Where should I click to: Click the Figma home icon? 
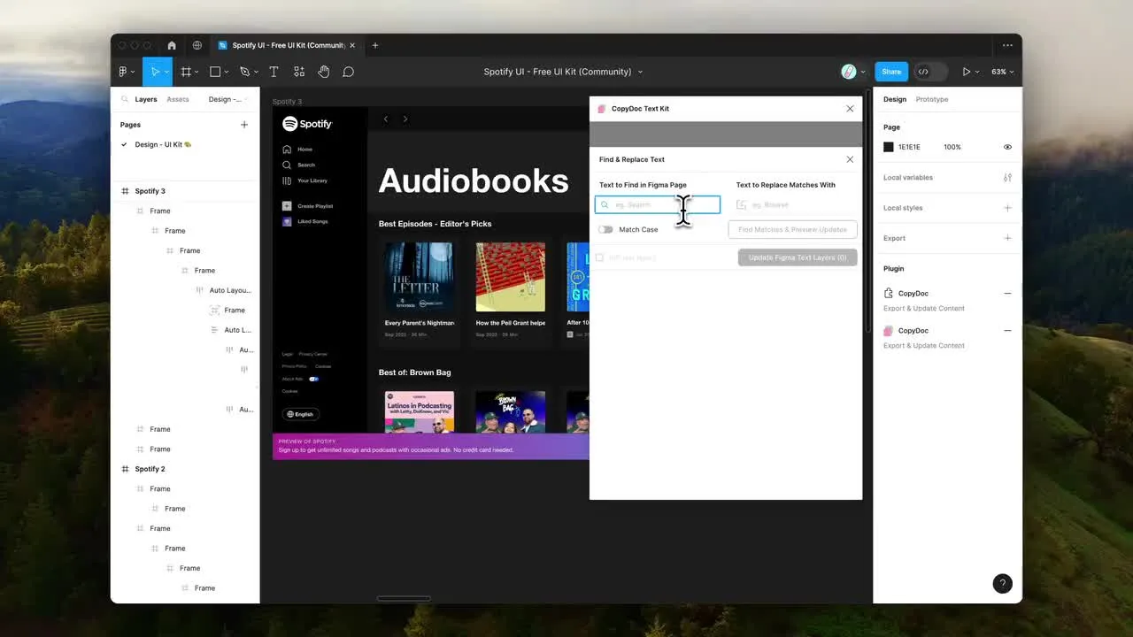(172, 45)
